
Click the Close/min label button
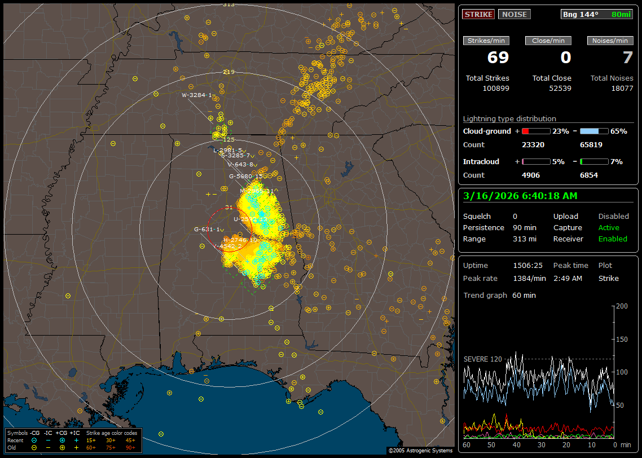point(548,41)
